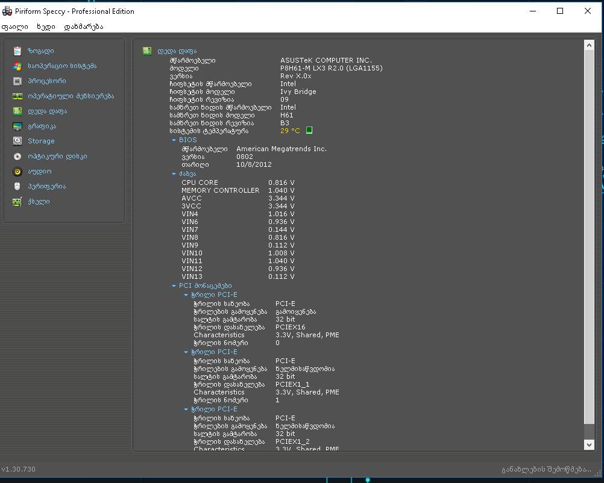Click the RAM memory stick icon
The height and width of the screenshot is (483, 604).
[17, 96]
